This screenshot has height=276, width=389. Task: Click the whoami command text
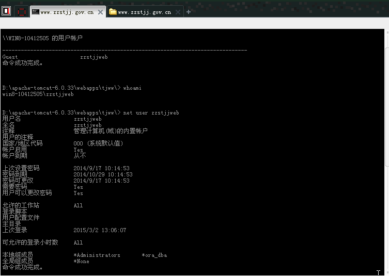point(132,88)
